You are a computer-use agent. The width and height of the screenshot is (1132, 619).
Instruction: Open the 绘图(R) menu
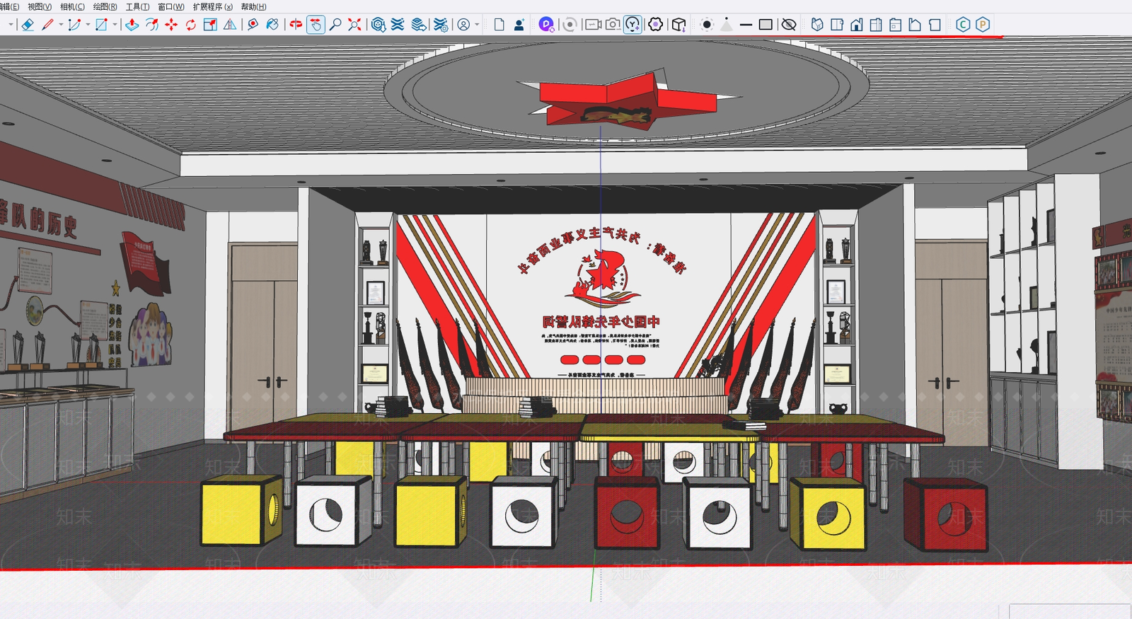[105, 6]
